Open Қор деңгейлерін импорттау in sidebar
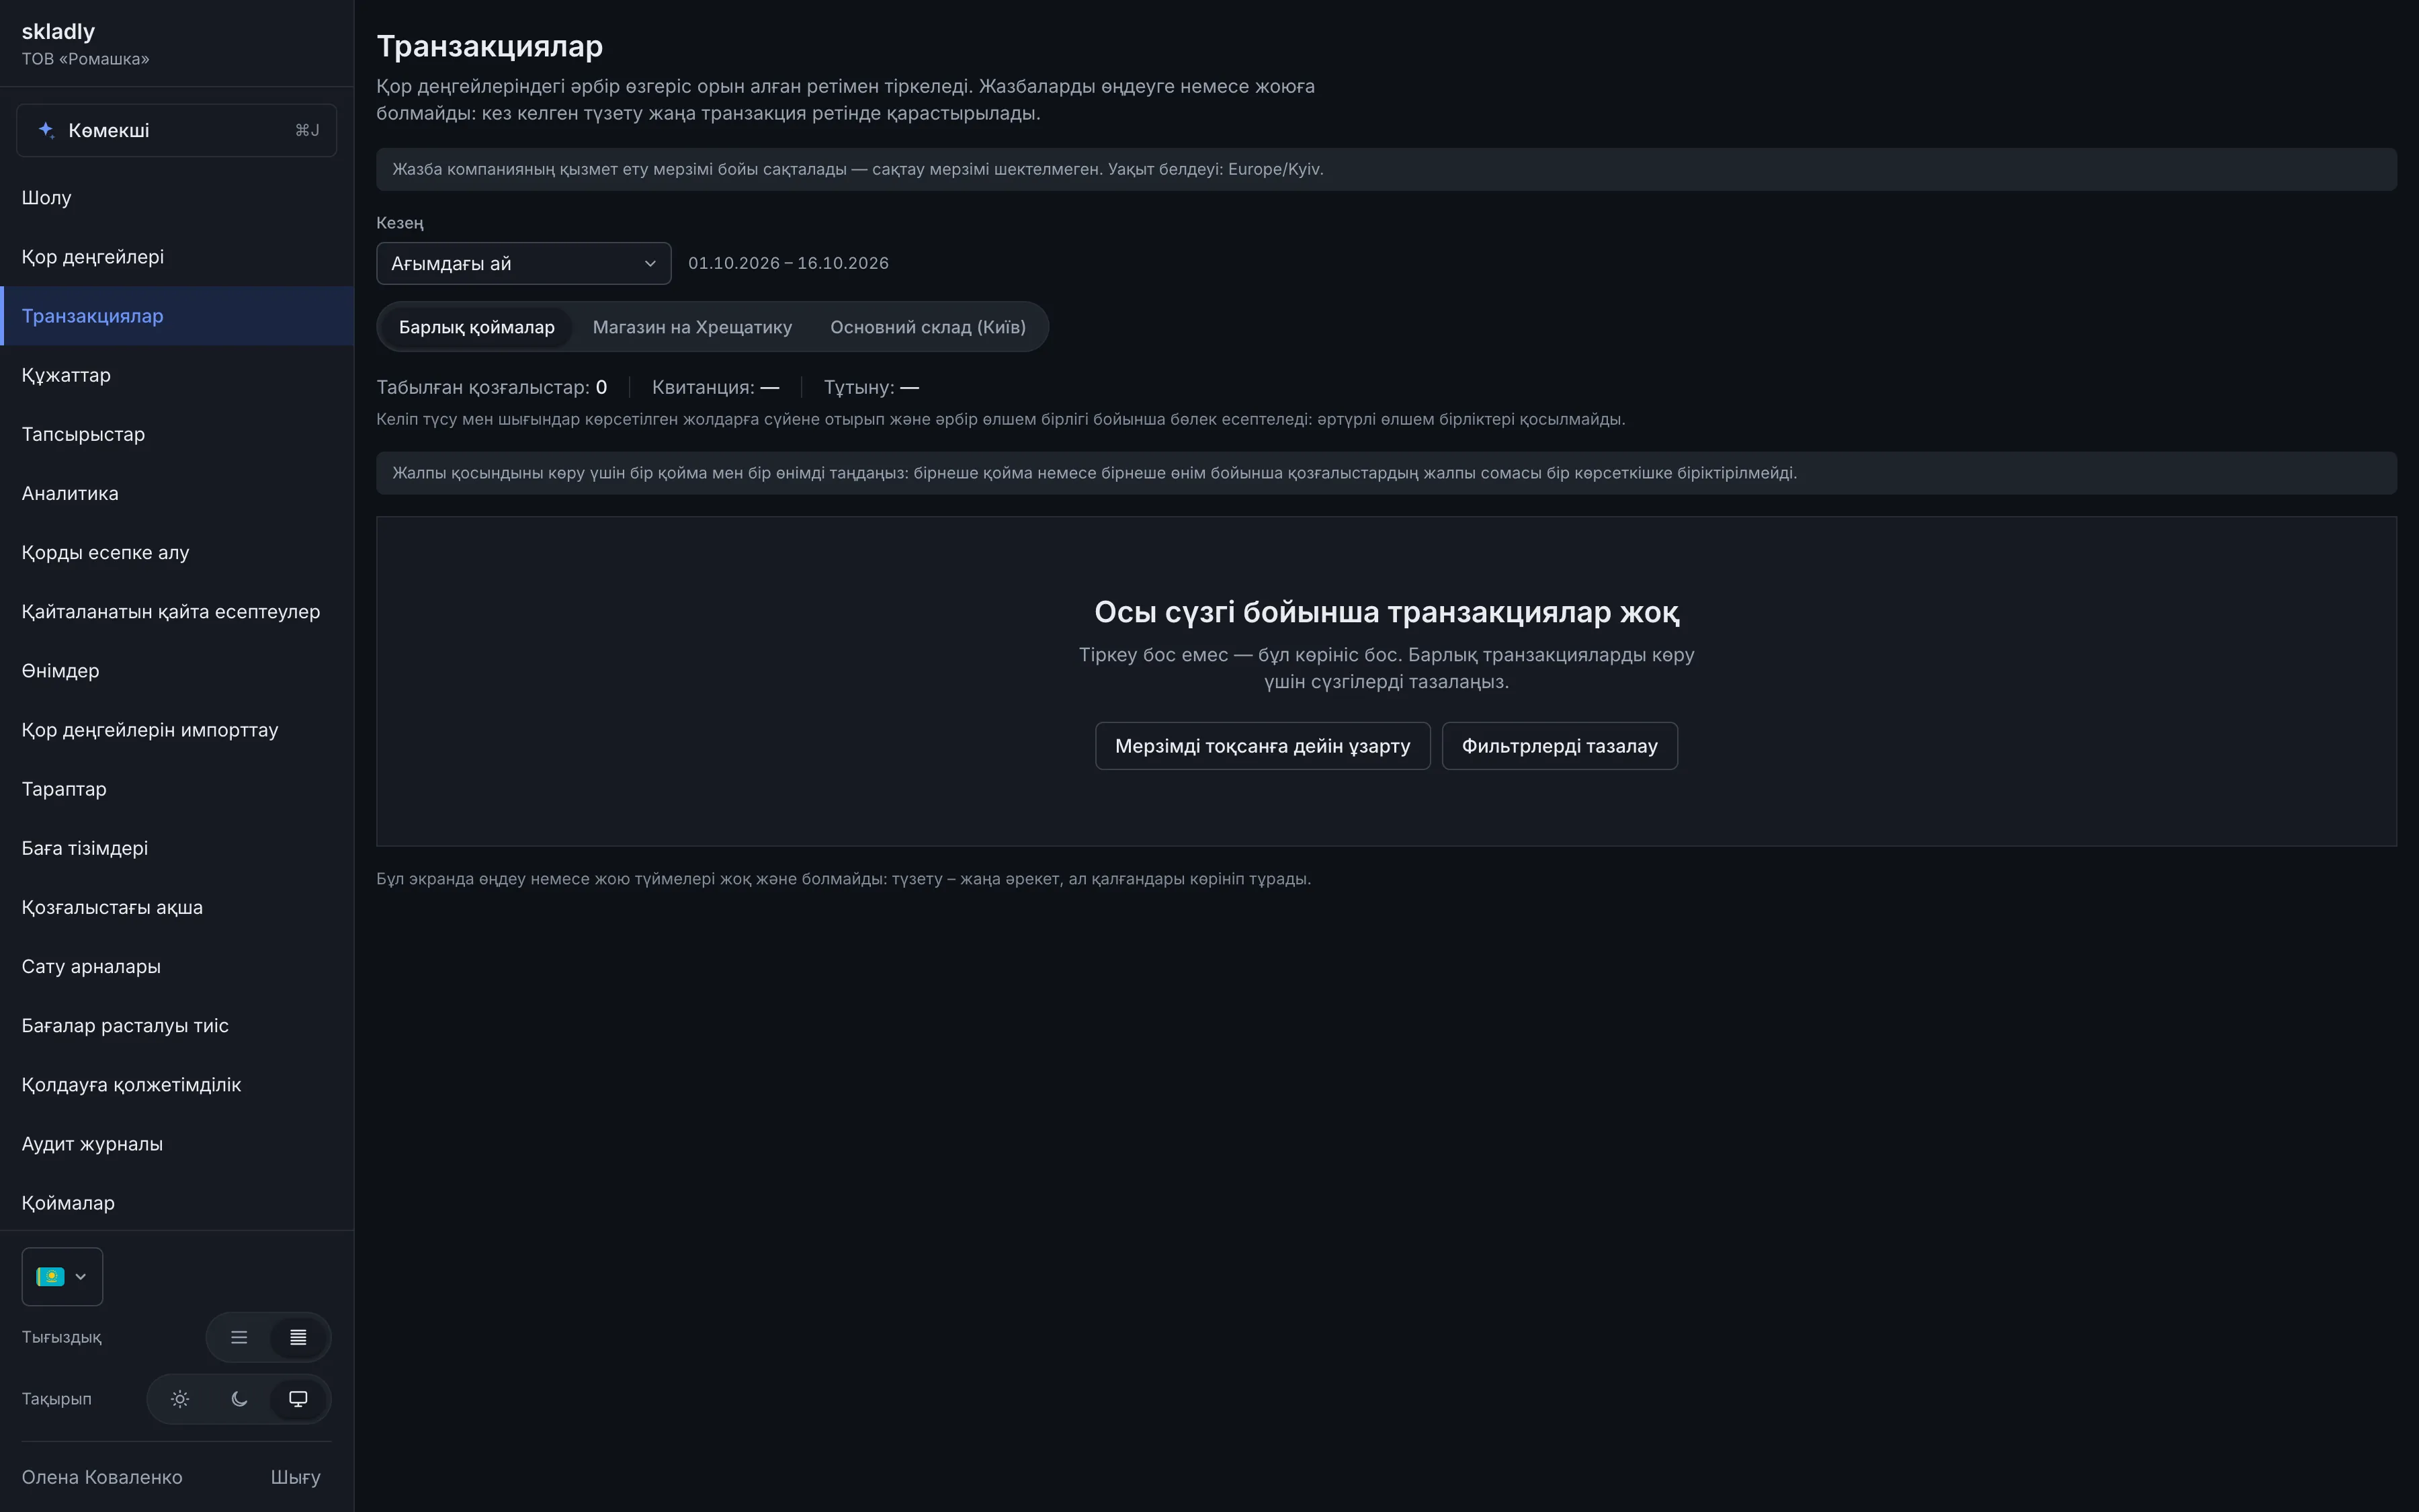This screenshot has height=1512, width=2419. 177,730
